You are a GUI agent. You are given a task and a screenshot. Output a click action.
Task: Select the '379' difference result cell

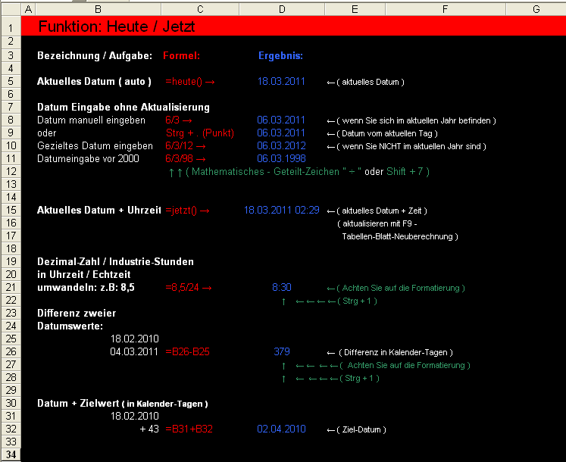click(281, 352)
